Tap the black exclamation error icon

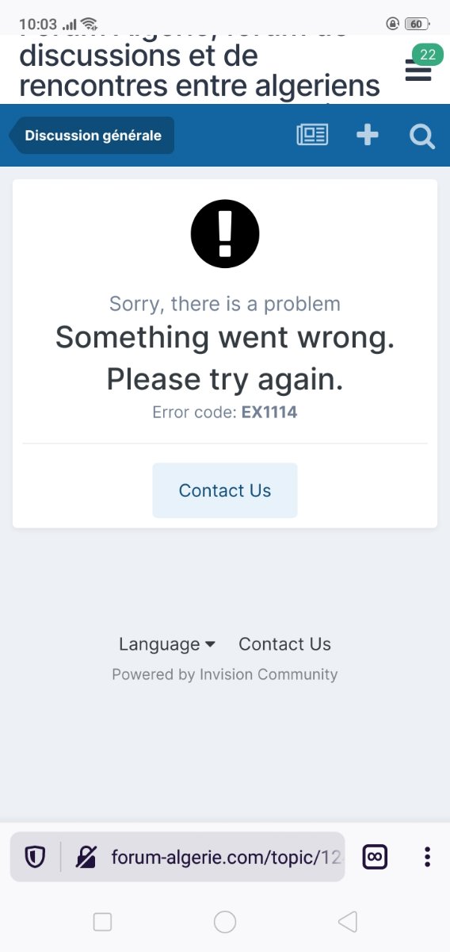point(225,233)
